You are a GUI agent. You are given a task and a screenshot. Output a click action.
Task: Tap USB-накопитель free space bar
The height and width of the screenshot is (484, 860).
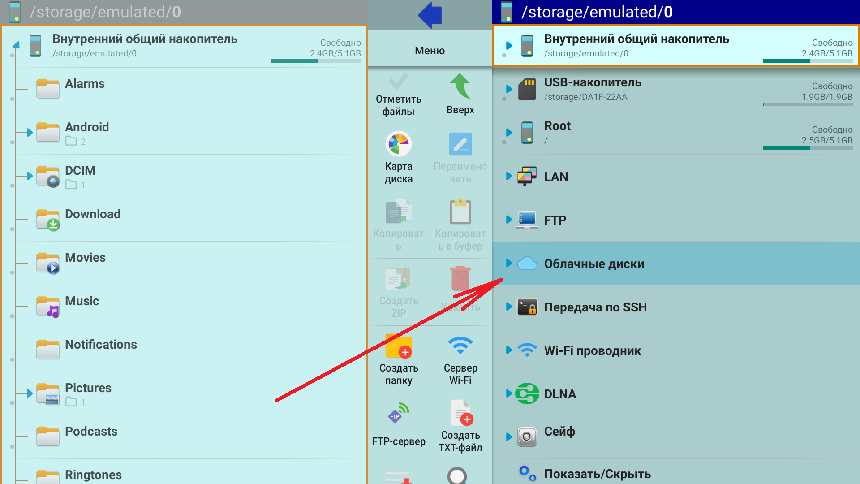808,104
